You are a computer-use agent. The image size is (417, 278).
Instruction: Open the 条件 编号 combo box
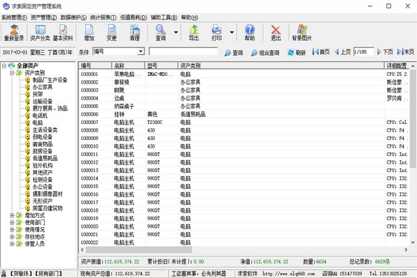(x=119, y=52)
